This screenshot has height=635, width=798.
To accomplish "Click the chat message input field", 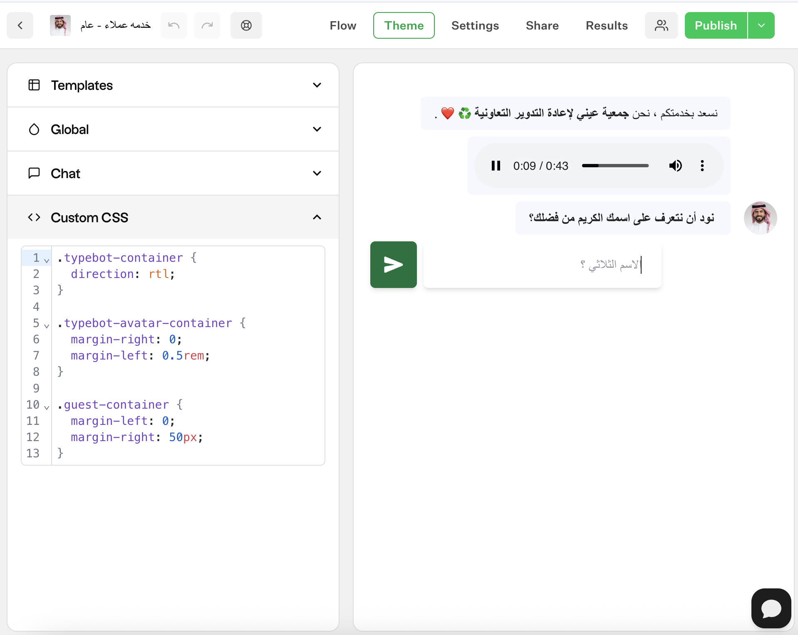I will (x=541, y=264).
